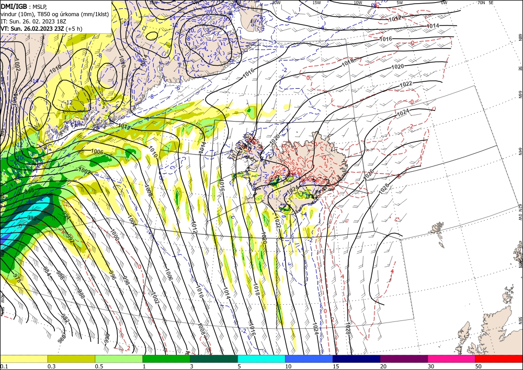Image resolution: width=523 pixels, height=370 pixels.
Task: Click the 15W longitude label at top
Action: coord(316,3)
